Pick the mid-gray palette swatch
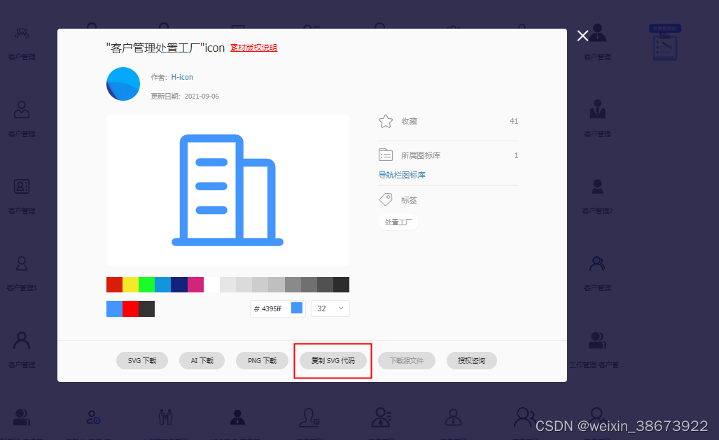The width and height of the screenshot is (719, 440). click(293, 285)
